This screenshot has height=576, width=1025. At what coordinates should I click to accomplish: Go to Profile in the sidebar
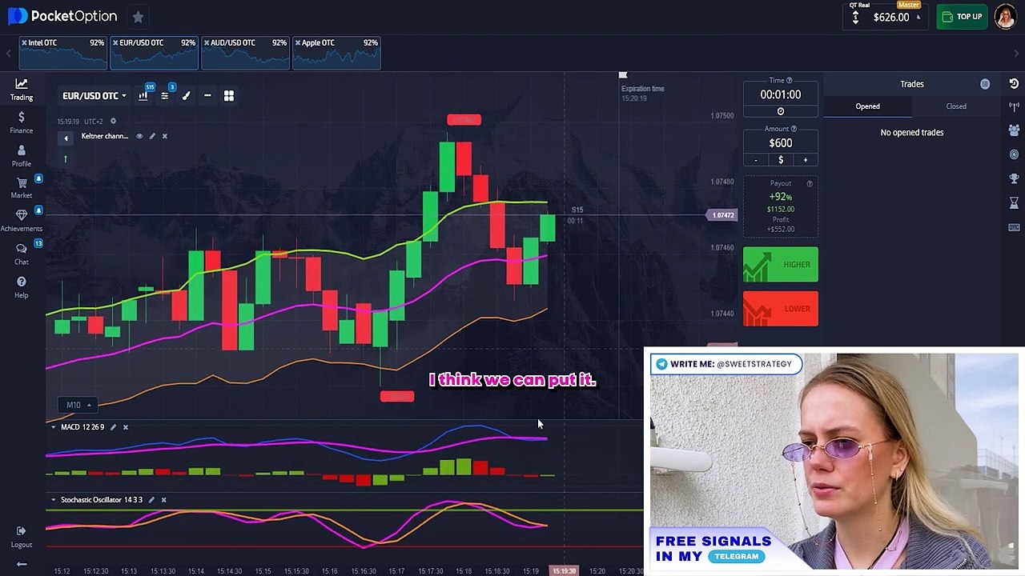22,156
